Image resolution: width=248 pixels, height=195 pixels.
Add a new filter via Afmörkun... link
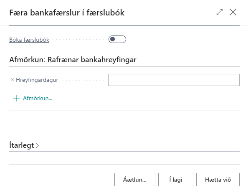(x=38, y=98)
